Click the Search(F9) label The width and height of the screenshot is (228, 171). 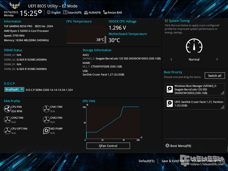(74, 13)
